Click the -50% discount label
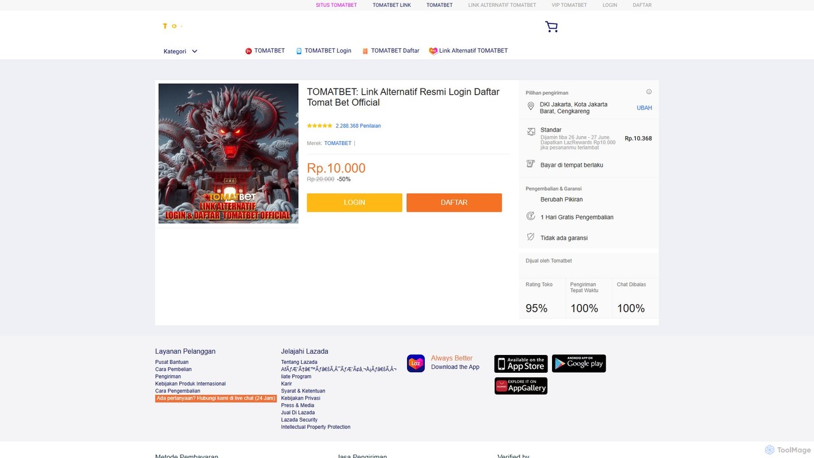The image size is (814, 458). coord(344,179)
